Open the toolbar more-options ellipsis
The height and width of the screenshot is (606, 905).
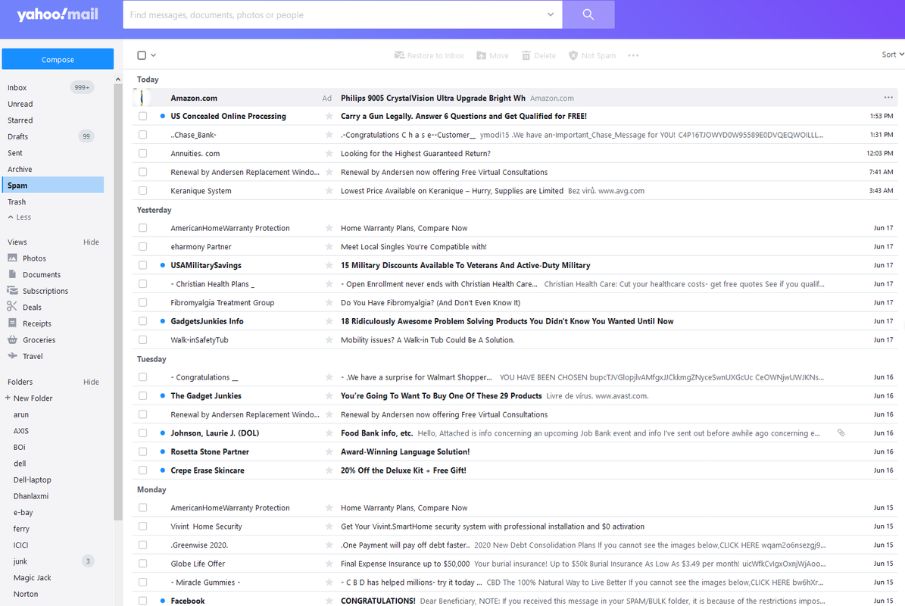[633, 55]
